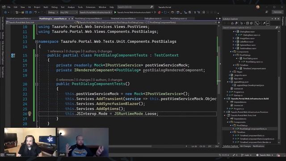Select Startup.cs in Solution Explorer

point(238,95)
